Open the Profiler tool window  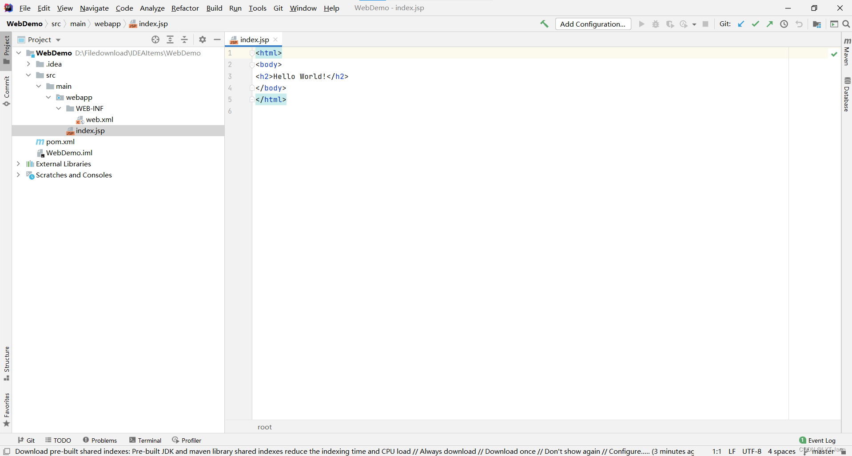187,440
